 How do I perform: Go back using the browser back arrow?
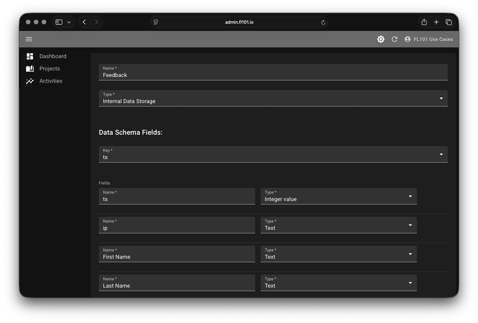[84, 22]
